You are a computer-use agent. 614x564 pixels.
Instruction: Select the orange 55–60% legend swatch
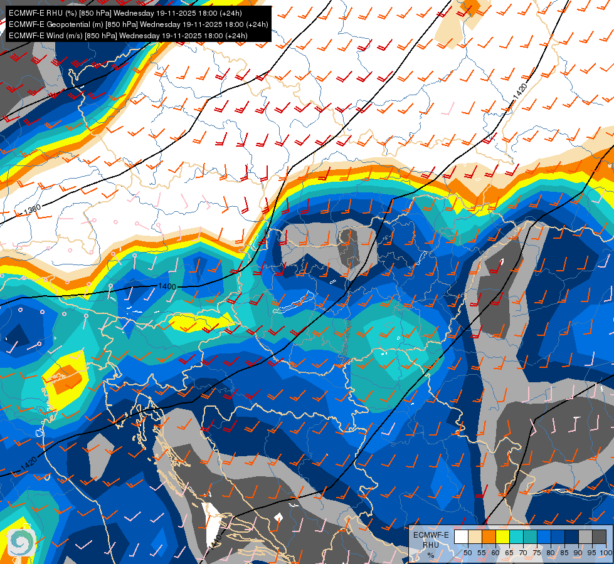coord(489,536)
